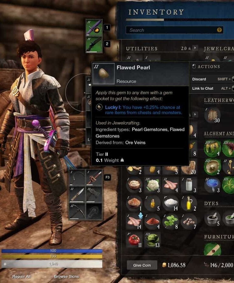
Task: Select the pickaxe tool slot
Action: [x=77, y=211]
